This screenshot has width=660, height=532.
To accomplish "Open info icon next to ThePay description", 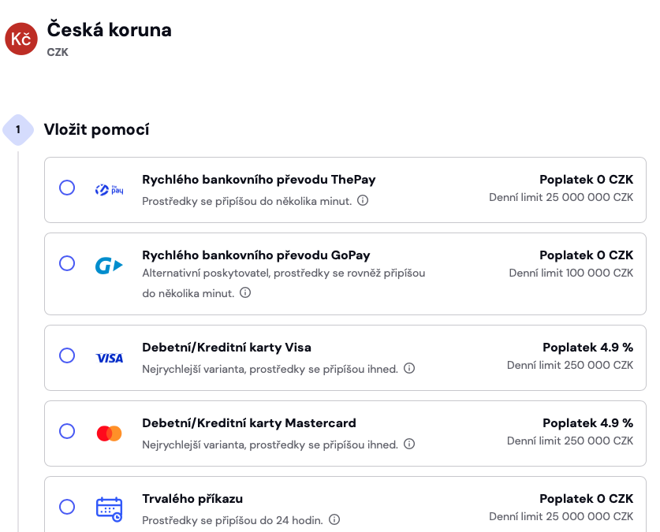I will pyautogui.click(x=363, y=200).
